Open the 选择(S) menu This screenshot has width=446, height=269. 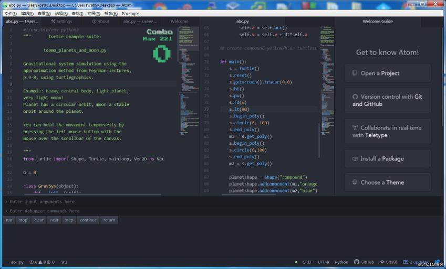click(61, 13)
